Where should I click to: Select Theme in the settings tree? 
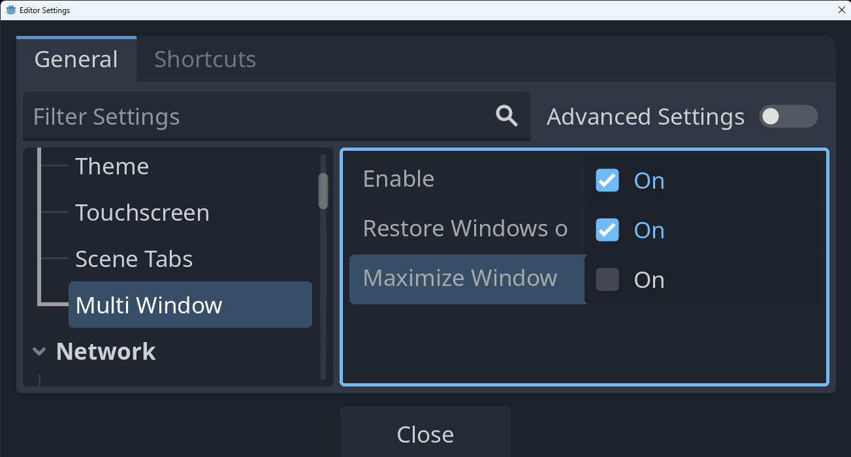click(x=112, y=166)
